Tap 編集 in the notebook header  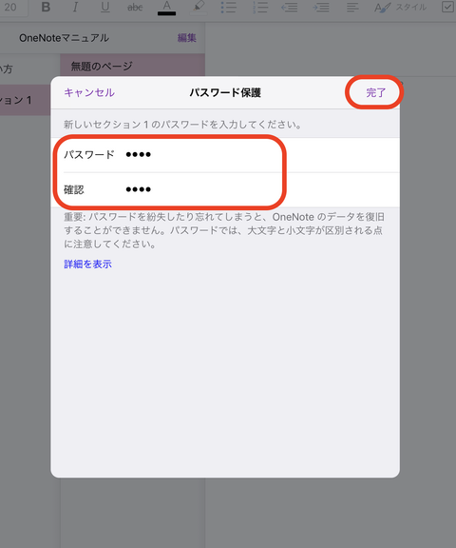tap(186, 38)
